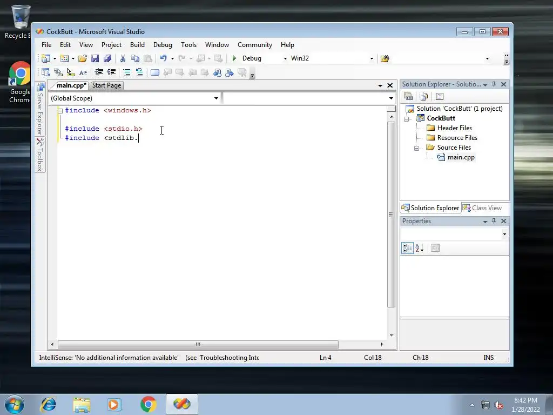Click the Increase Line Indent icon

(x=111, y=72)
